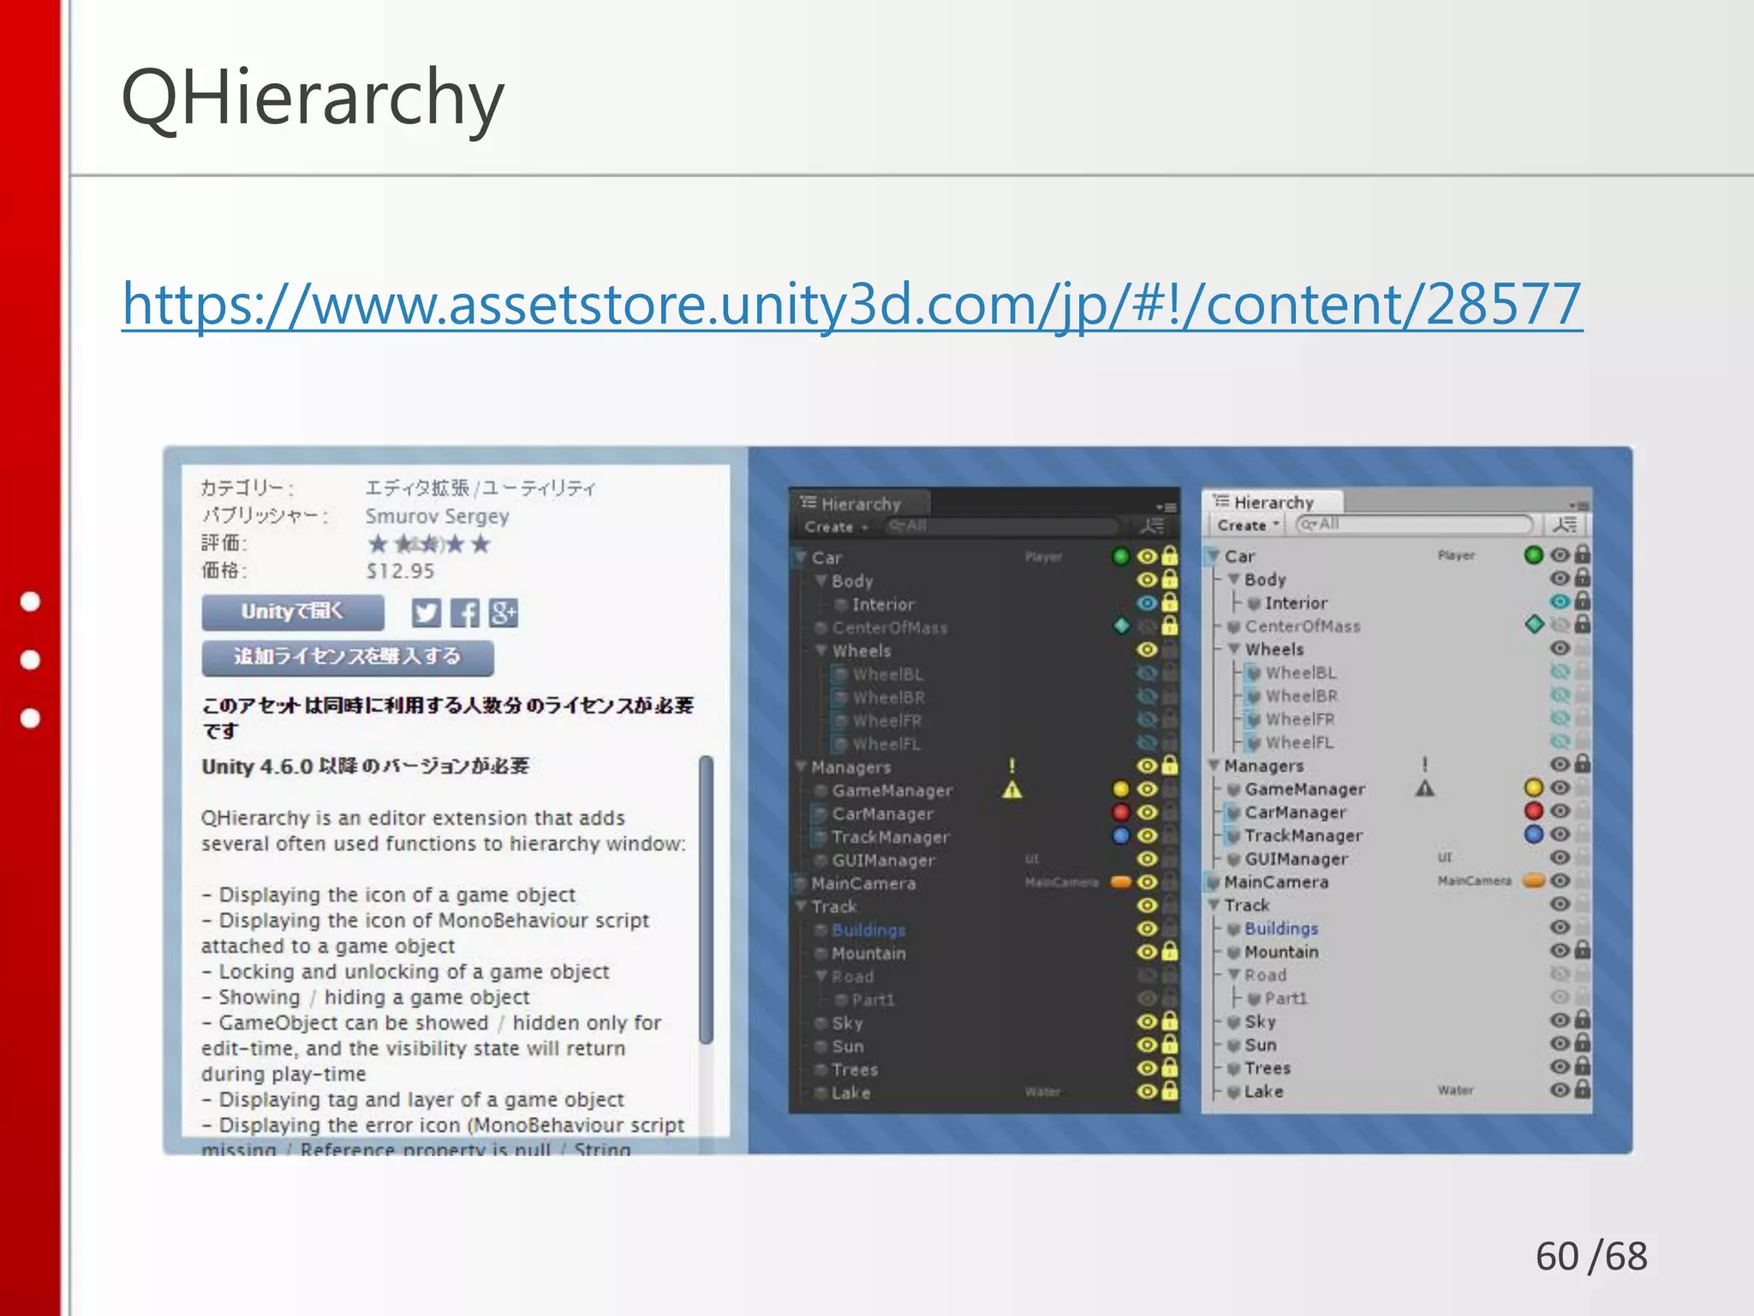Click the Body lock icon in light panel
1754x1316 pixels.
(x=1583, y=577)
